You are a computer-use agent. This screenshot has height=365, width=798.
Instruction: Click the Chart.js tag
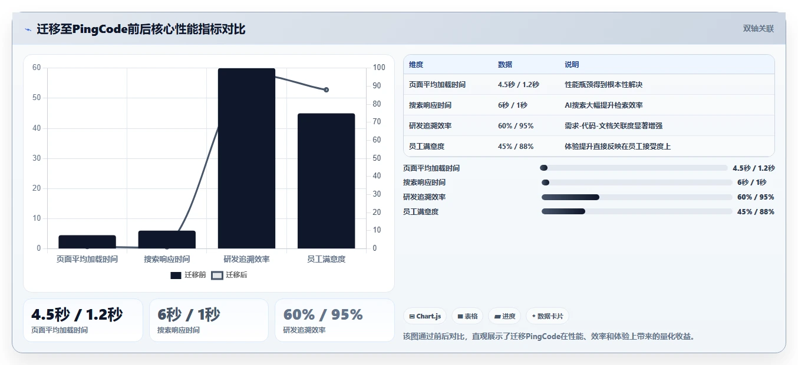click(425, 316)
